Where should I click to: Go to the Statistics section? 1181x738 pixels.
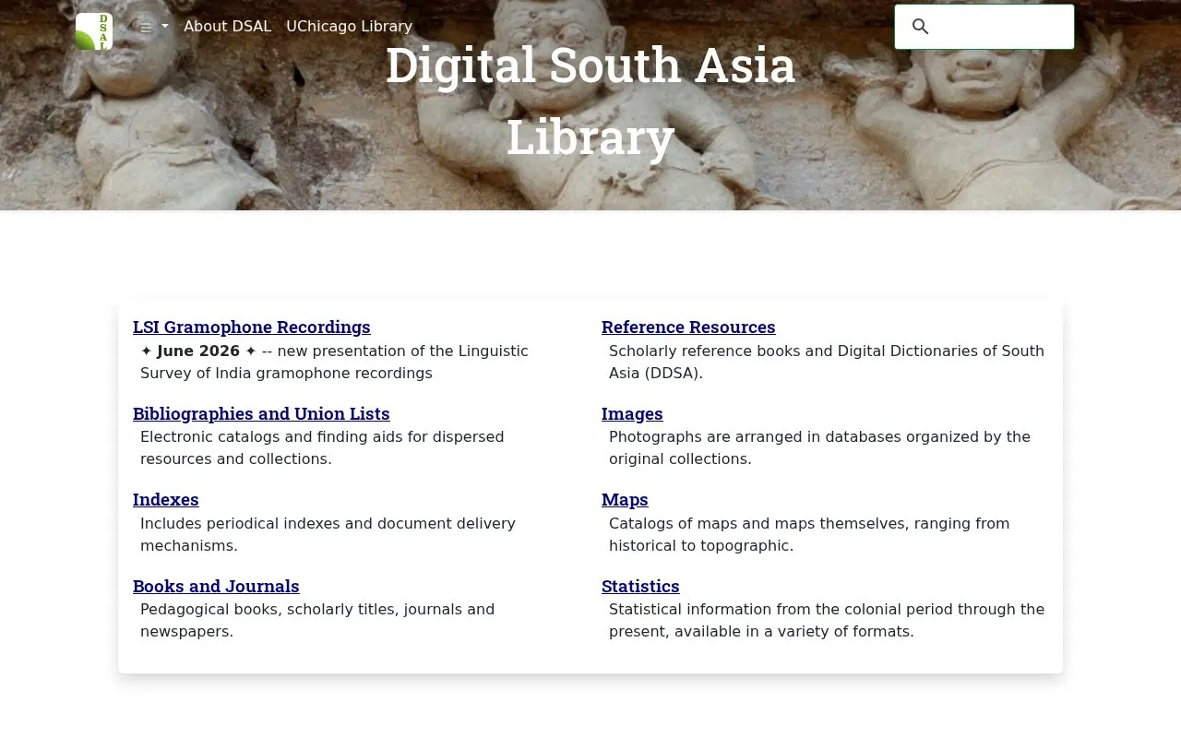tap(640, 587)
